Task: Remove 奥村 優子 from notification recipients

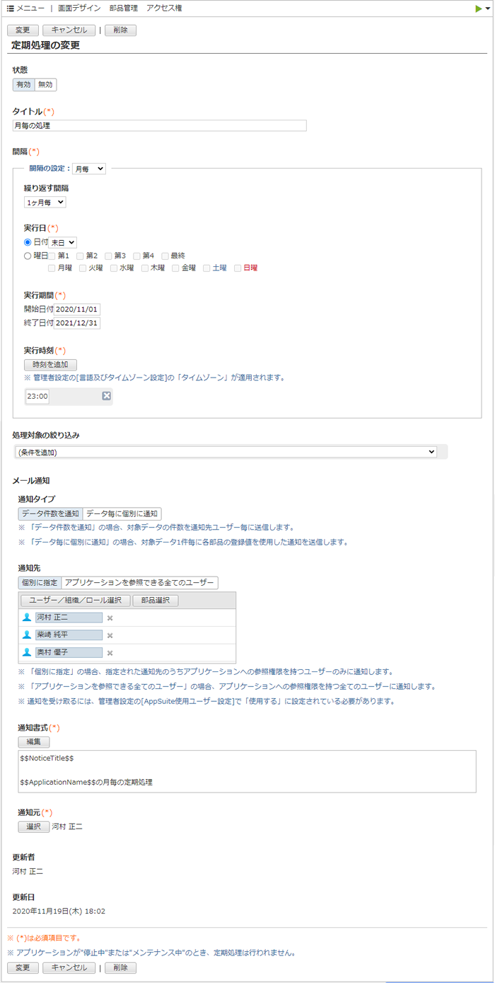Action: click(x=110, y=653)
